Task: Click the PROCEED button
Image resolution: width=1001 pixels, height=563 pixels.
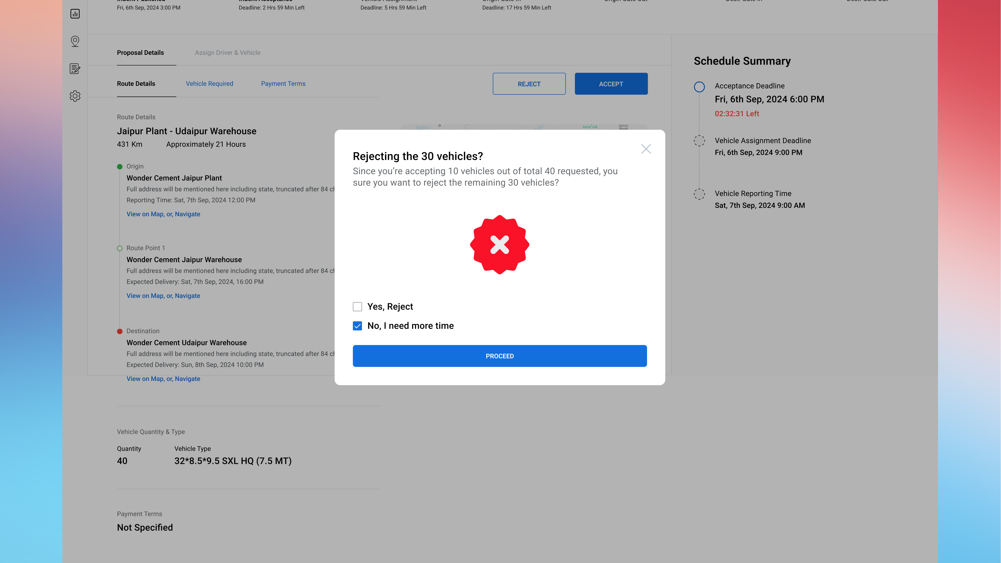Action: [500, 356]
